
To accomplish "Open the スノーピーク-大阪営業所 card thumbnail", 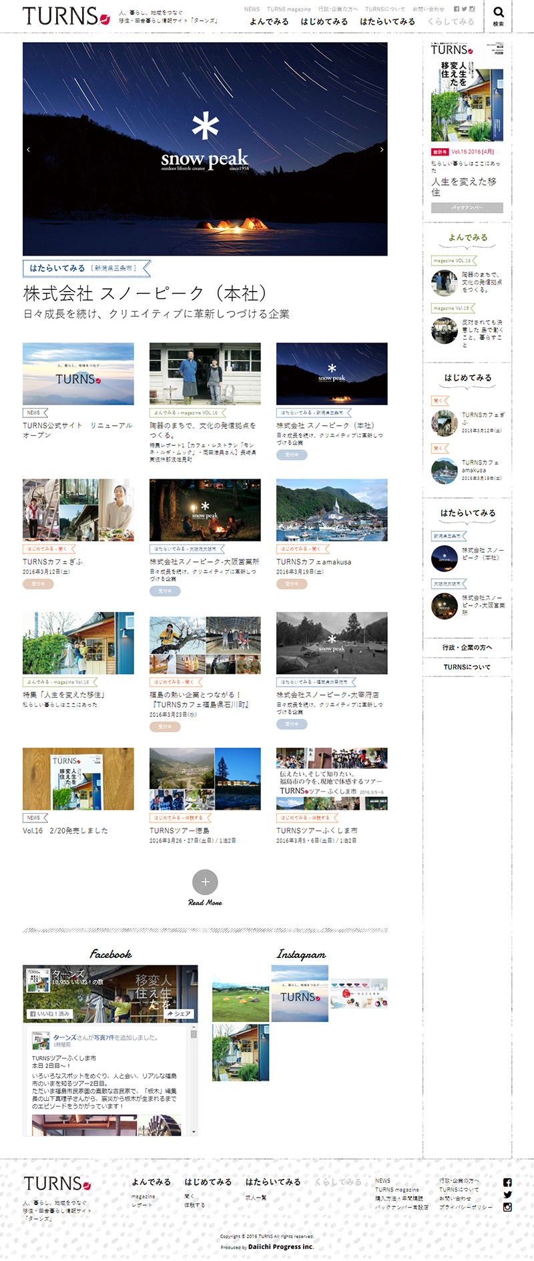I will (205, 509).
